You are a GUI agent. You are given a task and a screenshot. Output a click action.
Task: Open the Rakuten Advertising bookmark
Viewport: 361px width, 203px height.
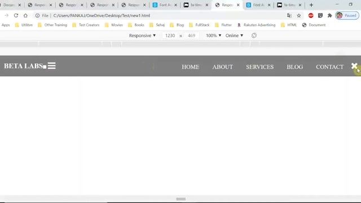[x=256, y=25]
